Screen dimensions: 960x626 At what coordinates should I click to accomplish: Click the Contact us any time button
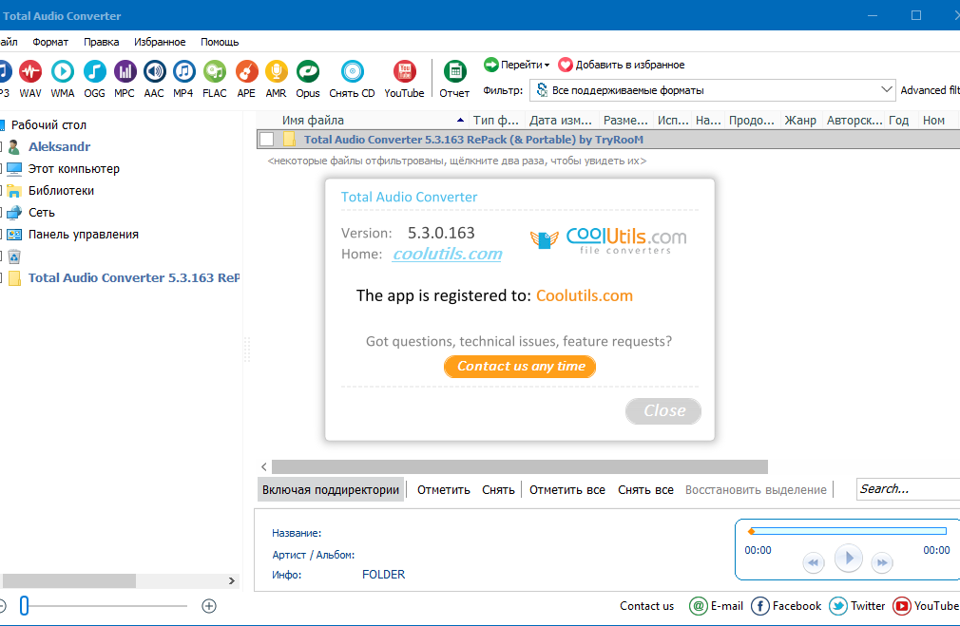[520, 367]
